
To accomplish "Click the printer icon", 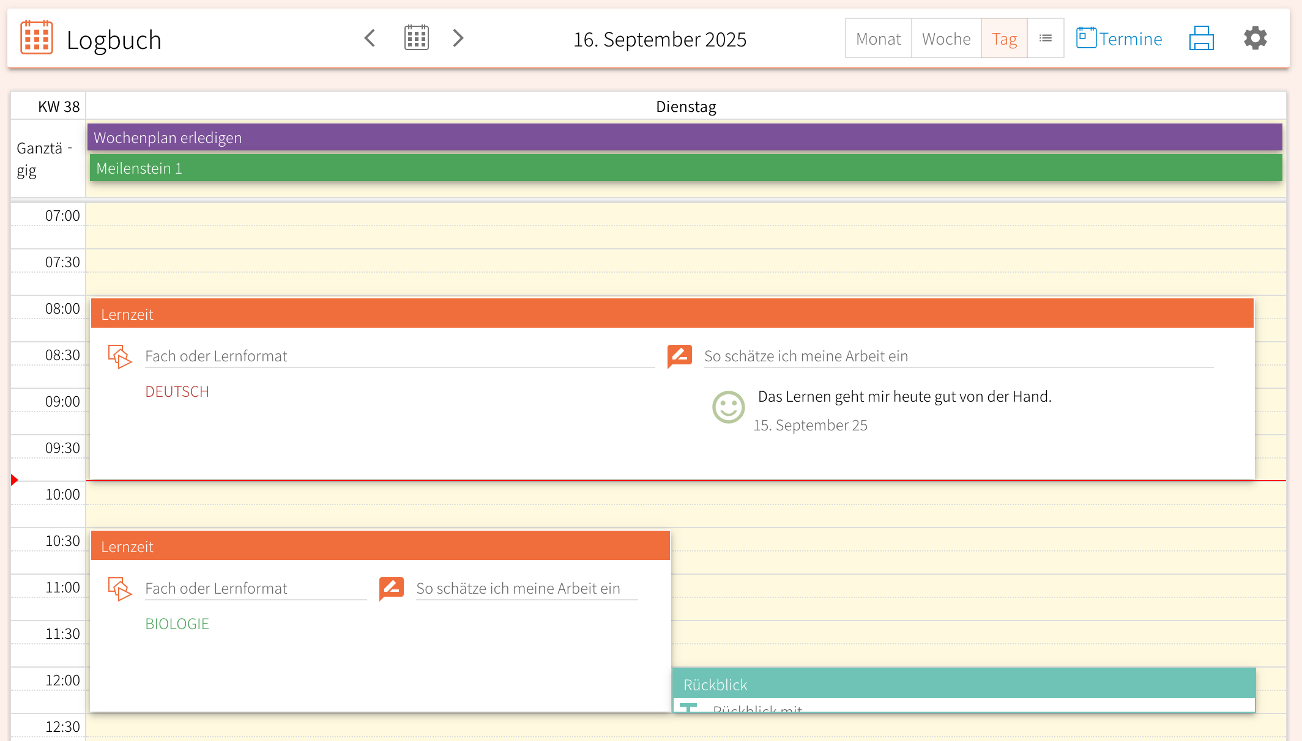I will [1201, 38].
